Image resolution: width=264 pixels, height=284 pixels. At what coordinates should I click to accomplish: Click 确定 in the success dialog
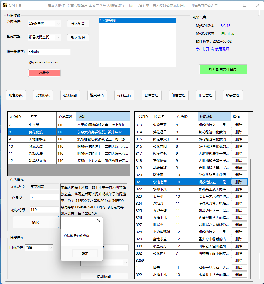85,253
